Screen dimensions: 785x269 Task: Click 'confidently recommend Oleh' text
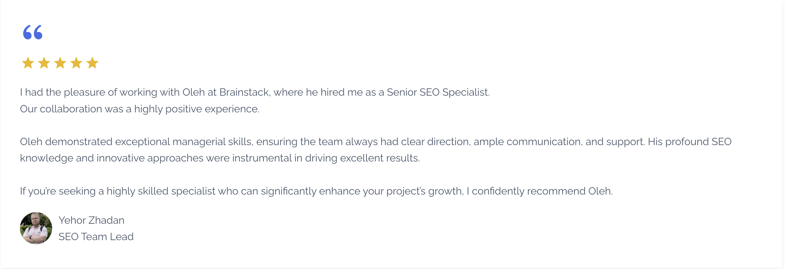[x=541, y=191]
